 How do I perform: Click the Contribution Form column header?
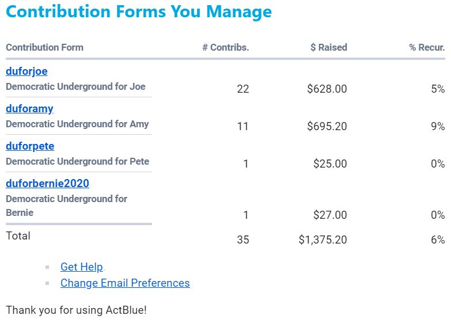[44, 47]
